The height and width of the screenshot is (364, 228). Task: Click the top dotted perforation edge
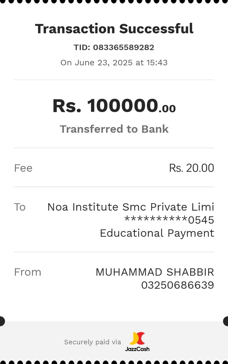[114, 1]
